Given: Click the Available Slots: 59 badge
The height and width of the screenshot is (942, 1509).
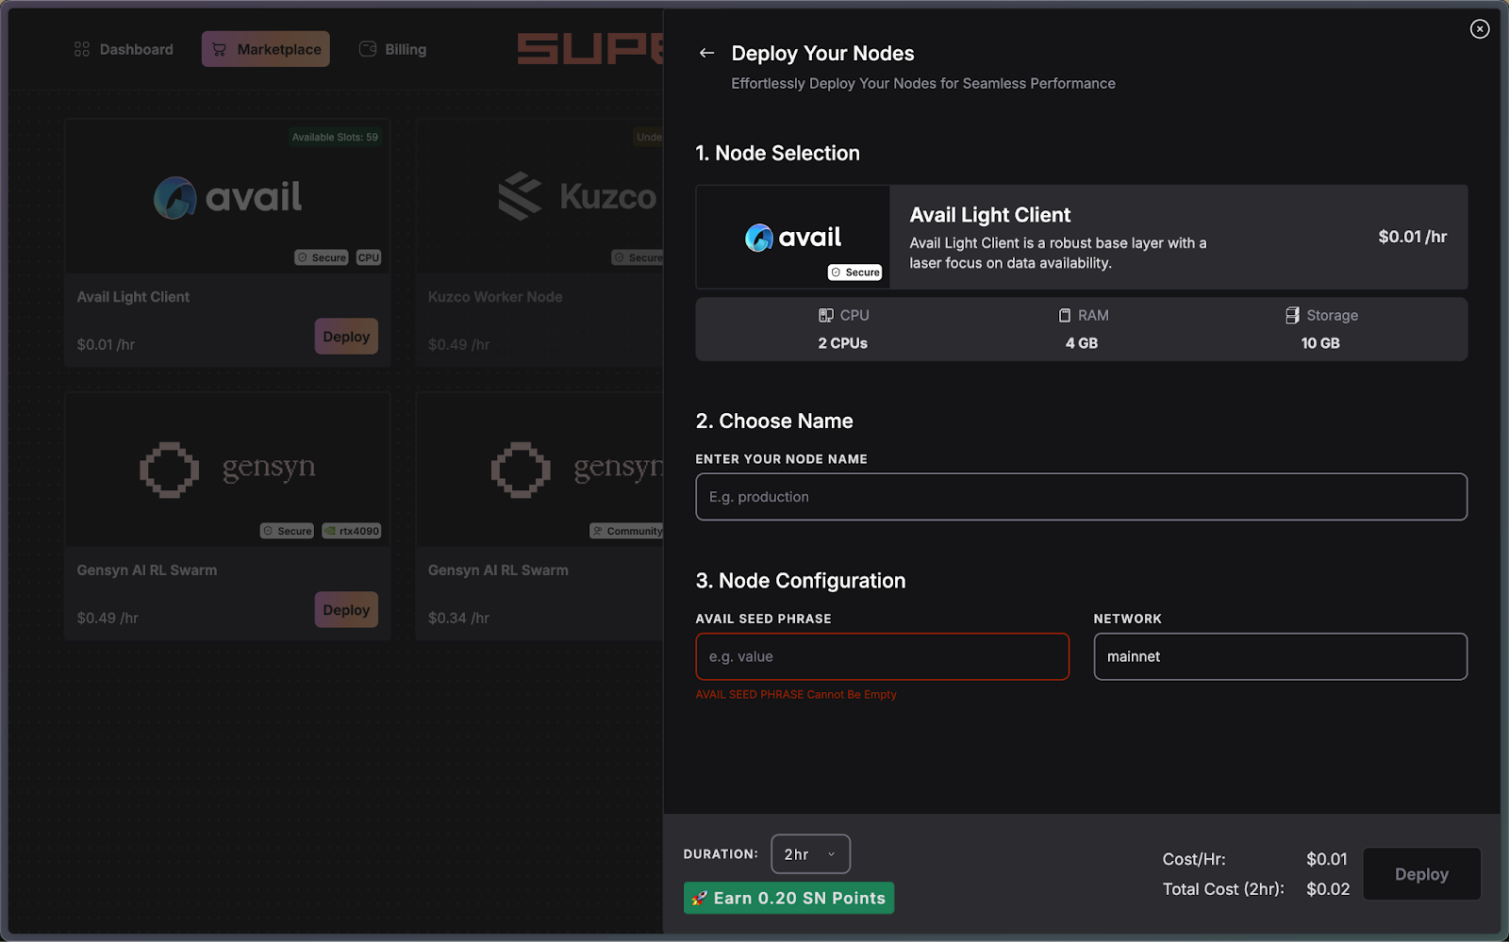Looking at the screenshot, I should [x=335, y=138].
